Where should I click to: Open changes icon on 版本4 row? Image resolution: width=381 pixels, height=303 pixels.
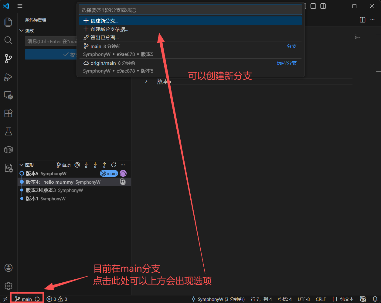123,182
